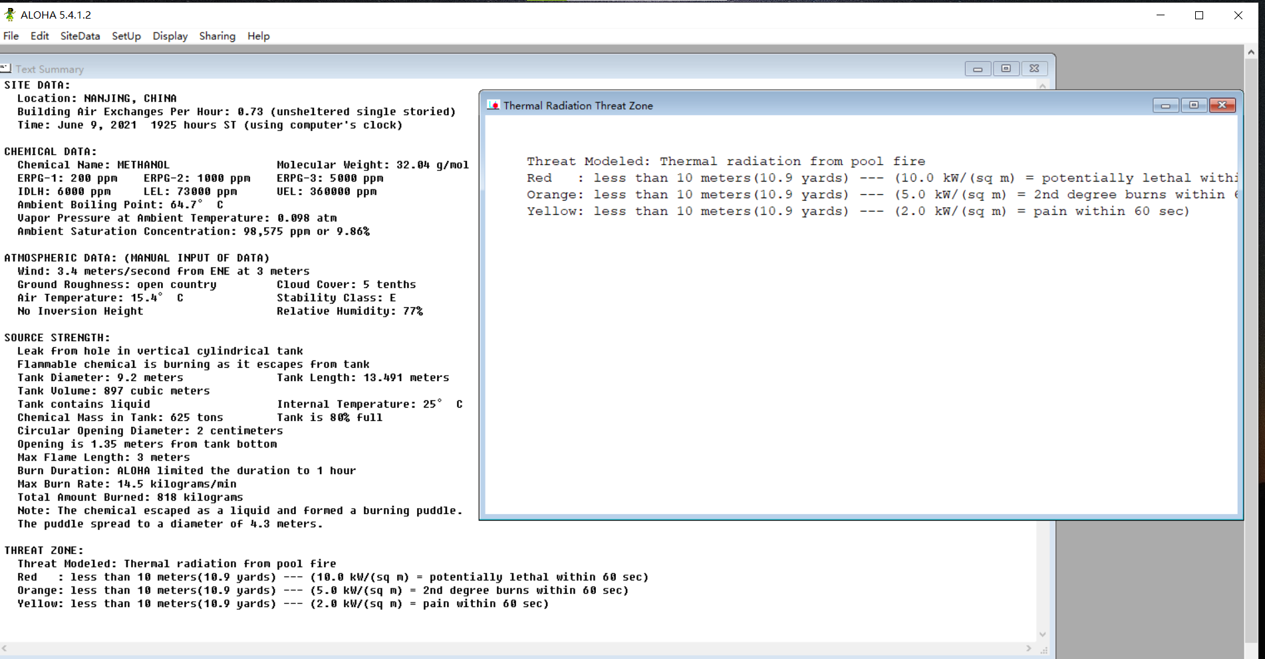Close the Text Summary window
The width and height of the screenshot is (1265, 659).
click(1034, 68)
